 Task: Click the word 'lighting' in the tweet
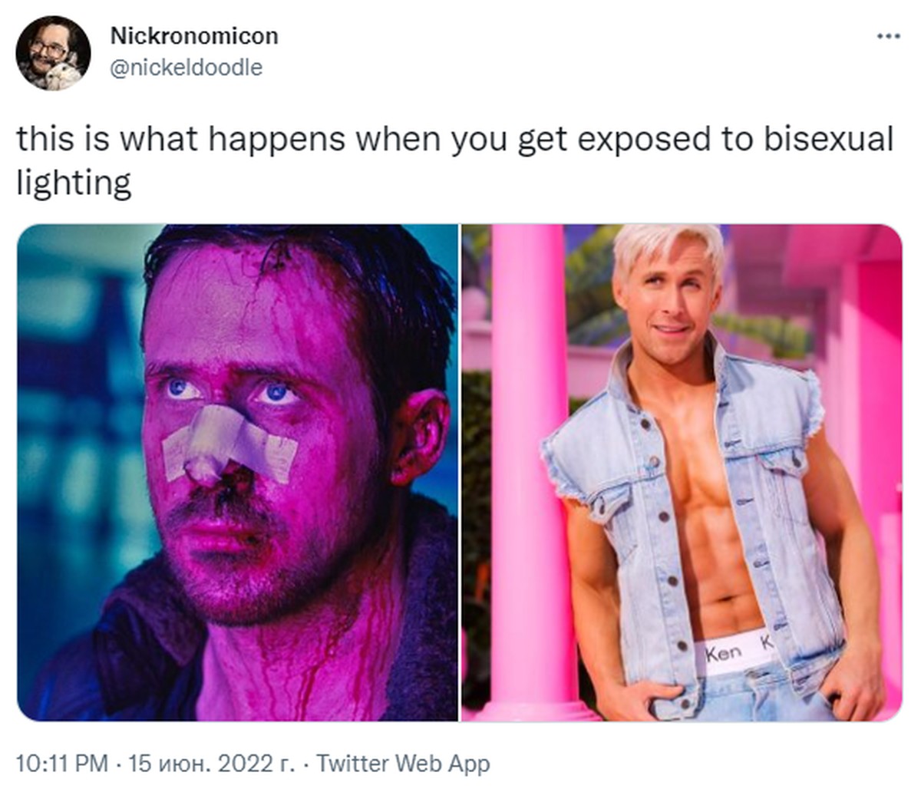tap(74, 184)
